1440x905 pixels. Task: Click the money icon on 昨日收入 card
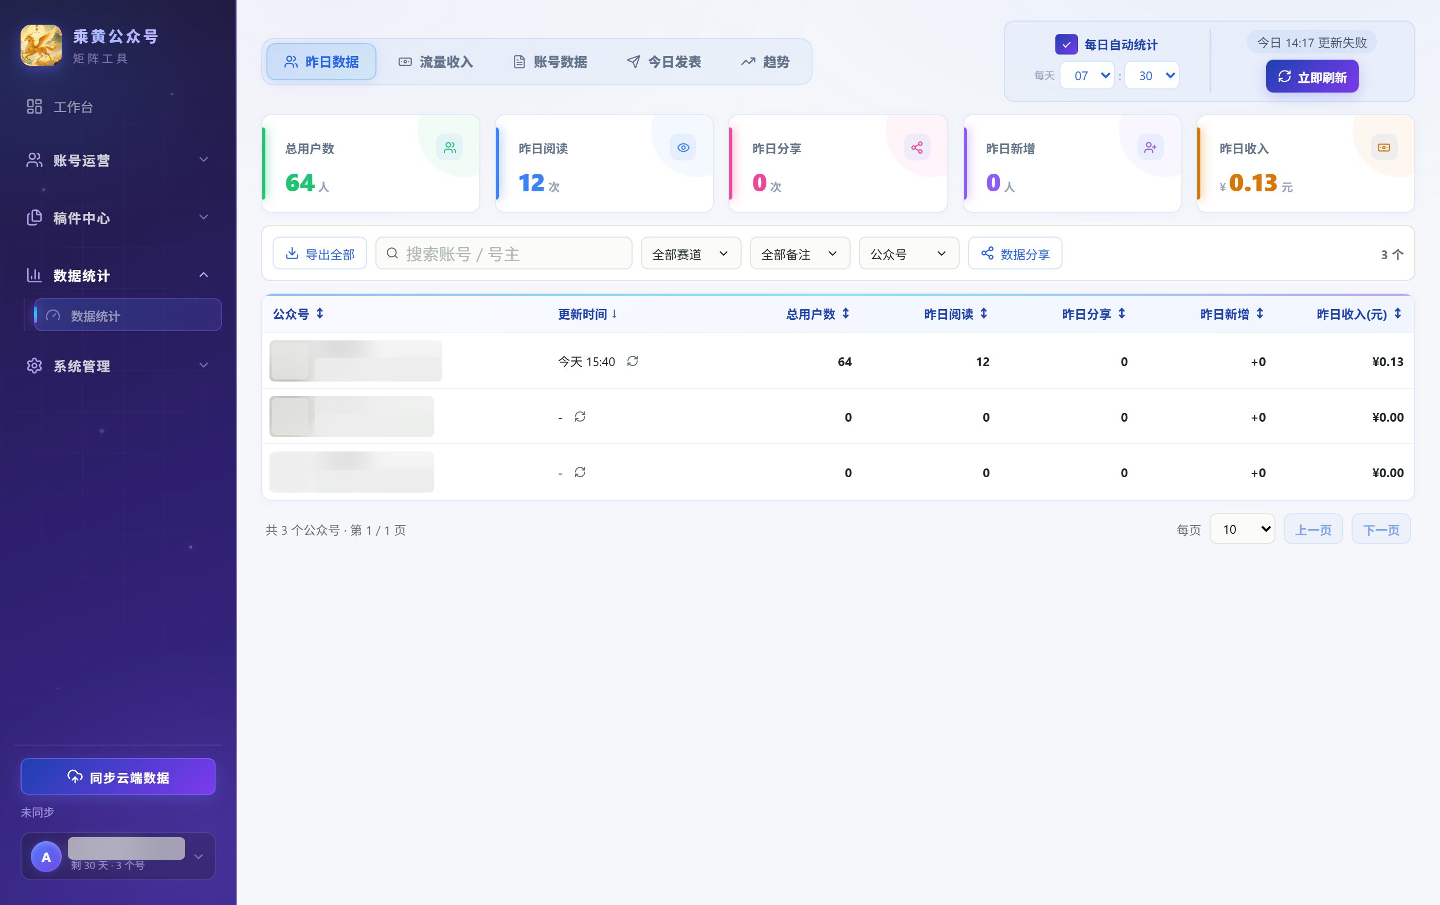(1384, 147)
